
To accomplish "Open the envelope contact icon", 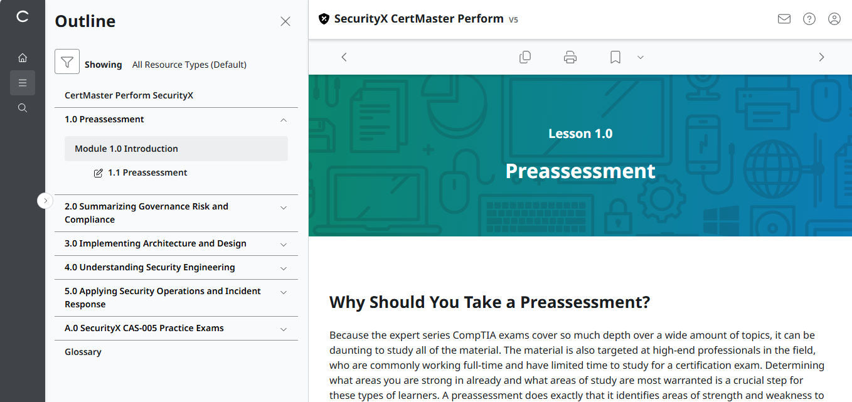I will (784, 19).
